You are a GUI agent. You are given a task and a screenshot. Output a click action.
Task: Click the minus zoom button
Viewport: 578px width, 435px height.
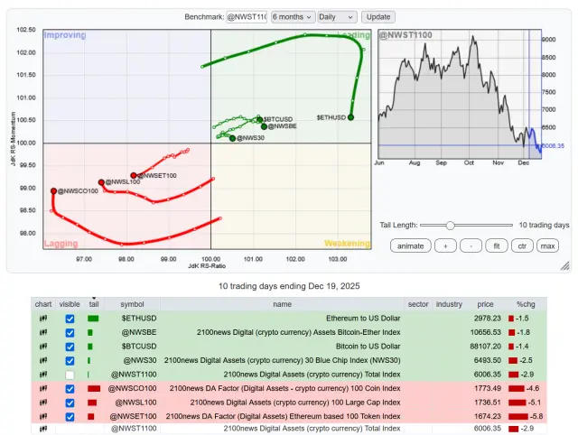point(471,246)
